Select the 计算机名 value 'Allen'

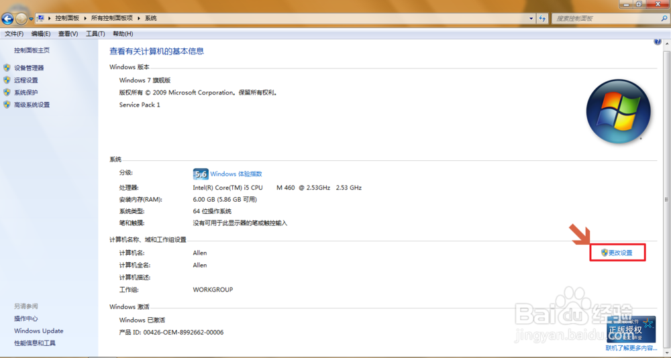(200, 253)
